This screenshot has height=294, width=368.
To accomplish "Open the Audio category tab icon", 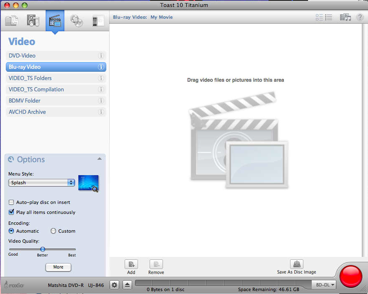I will click(33, 21).
